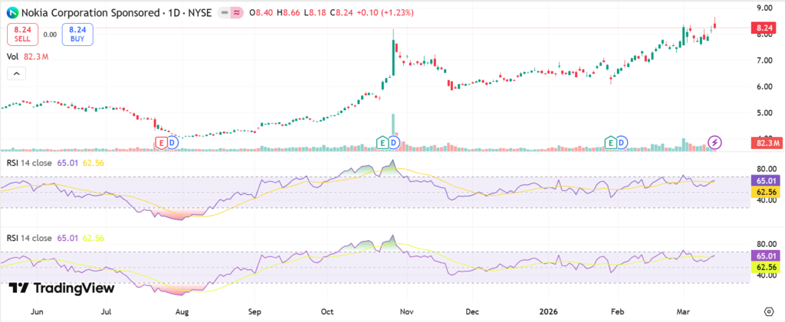Collapse the indicator legend with the chevron
The image size is (785, 322).
[x=15, y=73]
